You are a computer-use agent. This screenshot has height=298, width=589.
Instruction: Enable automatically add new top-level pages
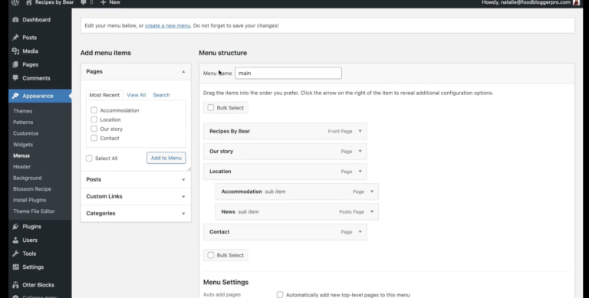pos(280,295)
